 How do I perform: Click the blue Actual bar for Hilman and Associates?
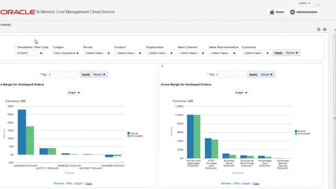click(190, 136)
